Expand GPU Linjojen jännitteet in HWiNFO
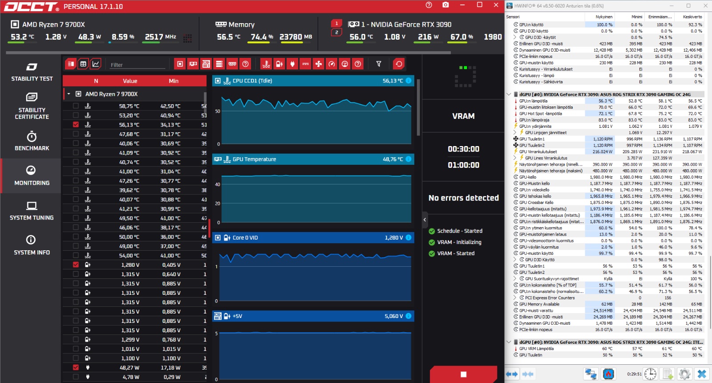 click(515, 133)
